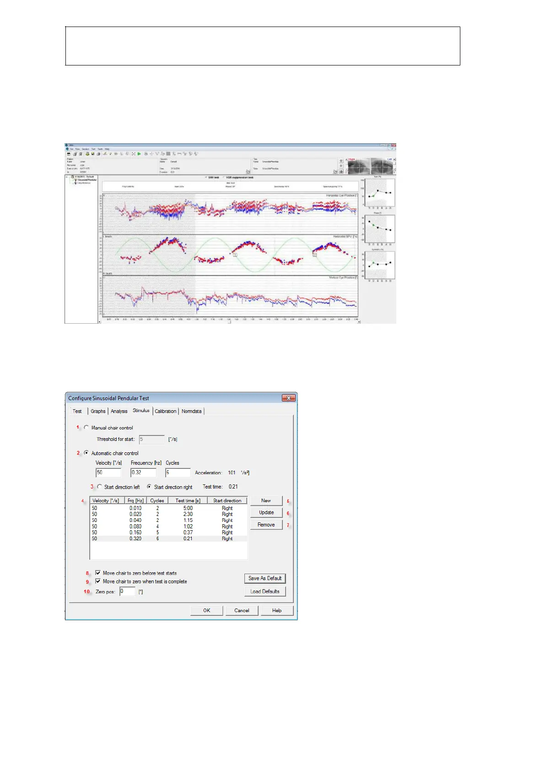Start the test with the green play icon
Image resolution: width=545 pixels, height=771 pixels.
tap(139, 154)
